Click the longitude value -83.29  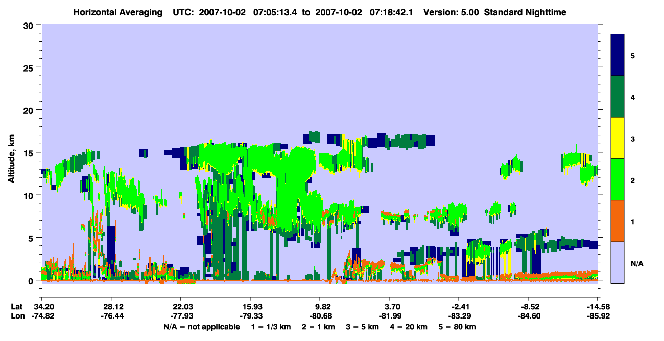459,316
